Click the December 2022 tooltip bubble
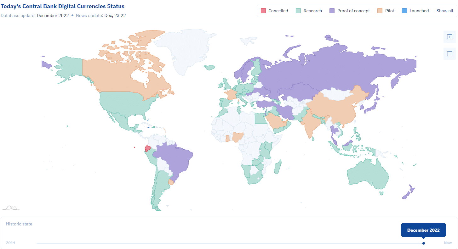This screenshot has height=249, width=458. tap(423, 230)
